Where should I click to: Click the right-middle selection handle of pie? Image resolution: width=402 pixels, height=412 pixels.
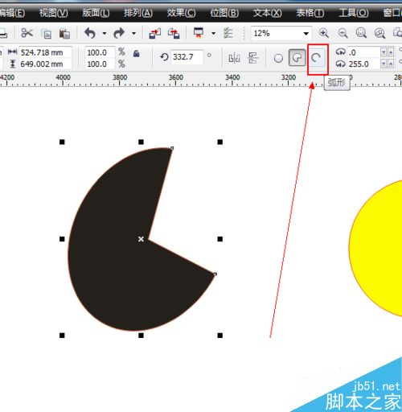click(x=220, y=239)
